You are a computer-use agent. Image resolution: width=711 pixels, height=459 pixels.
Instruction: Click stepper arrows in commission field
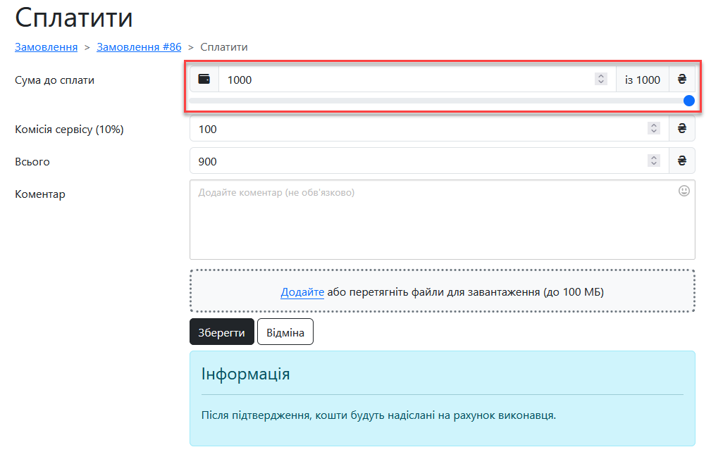[653, 128]
